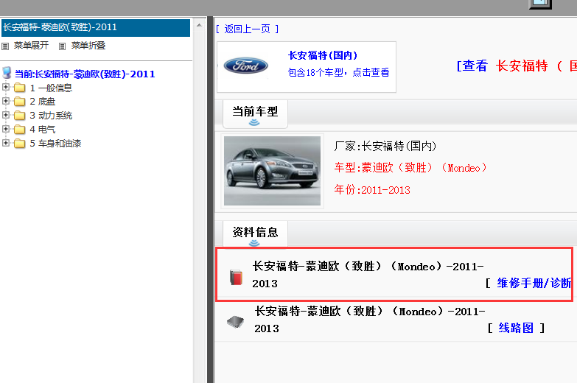This screenshot has height=383, width=577.
Task: Open the 线路图 link
Action: (x=516, y=328)
